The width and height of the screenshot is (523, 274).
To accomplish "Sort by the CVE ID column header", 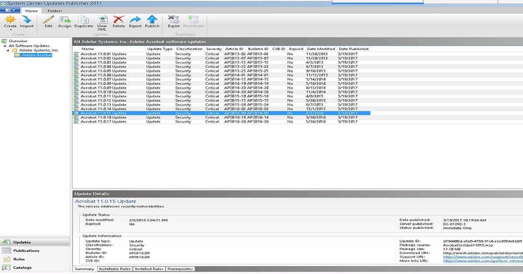I will pos(278,49).
